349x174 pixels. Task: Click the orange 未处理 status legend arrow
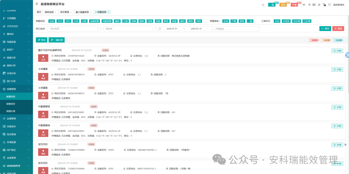(x=326, y=40)
